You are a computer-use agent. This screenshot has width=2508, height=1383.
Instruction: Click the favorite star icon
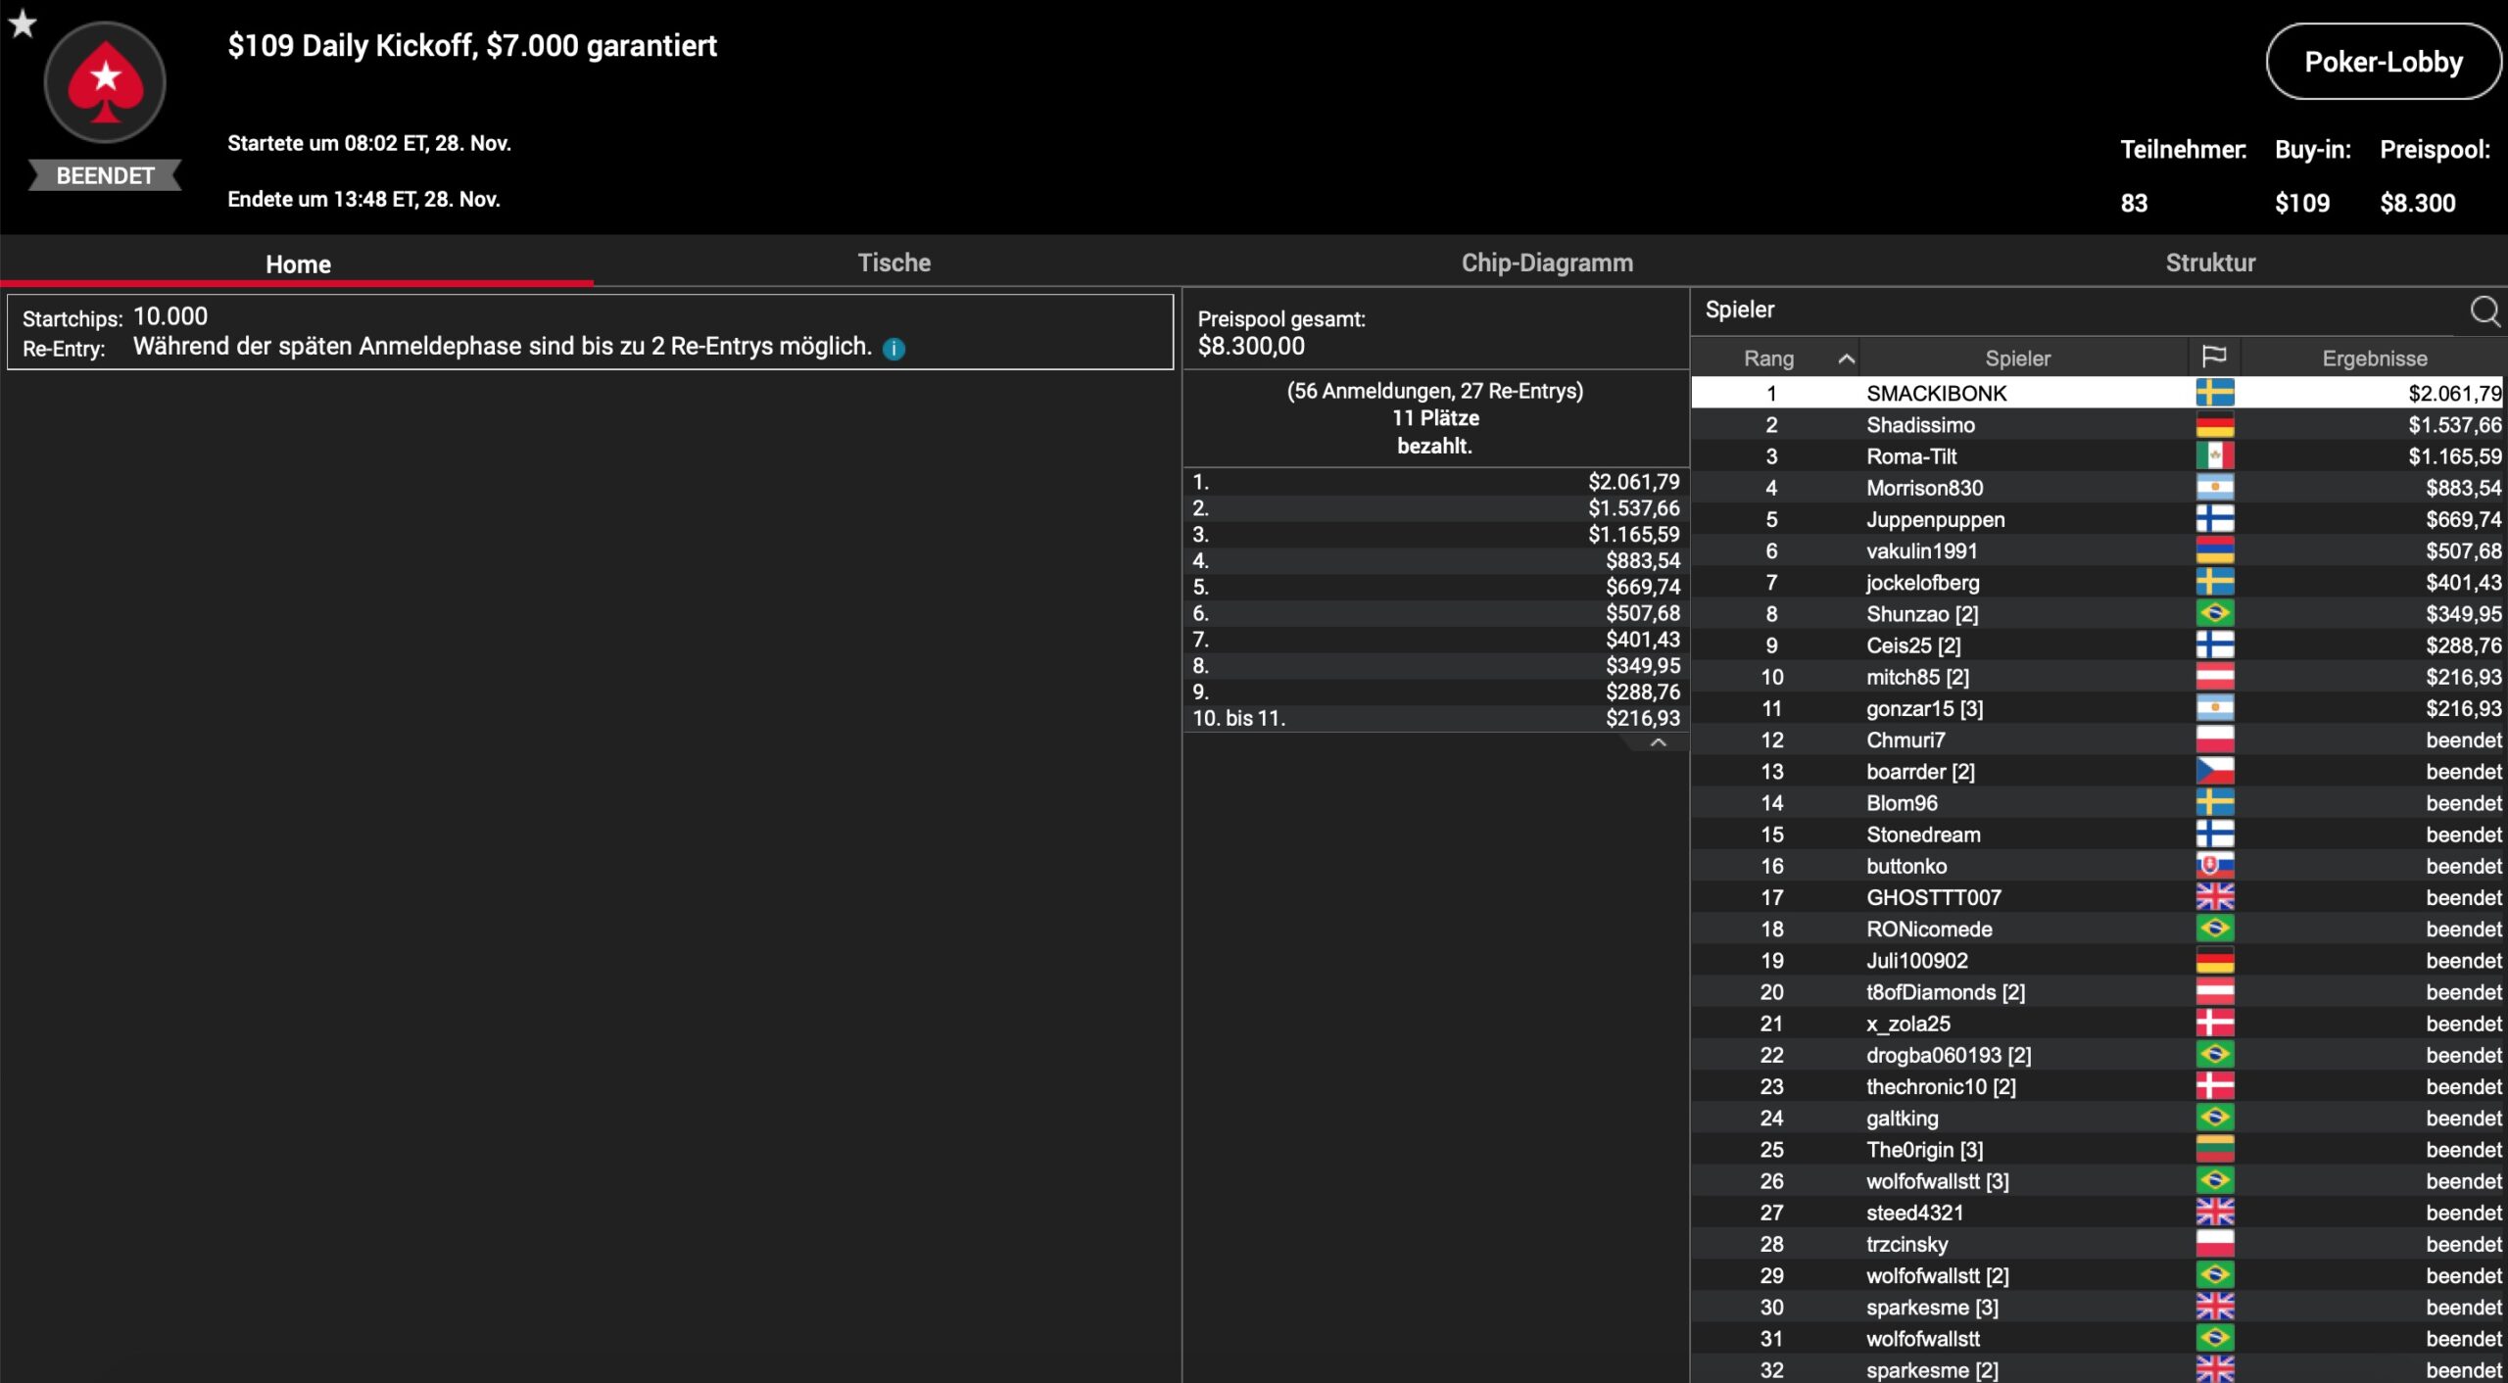[23, 23]
